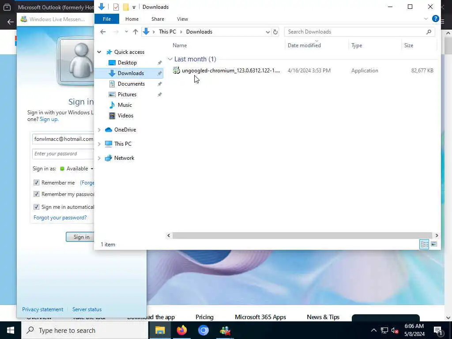This screenshot has height=339, width=452.
Task: Open File Explorer help icon
Action: coord(435,19)
